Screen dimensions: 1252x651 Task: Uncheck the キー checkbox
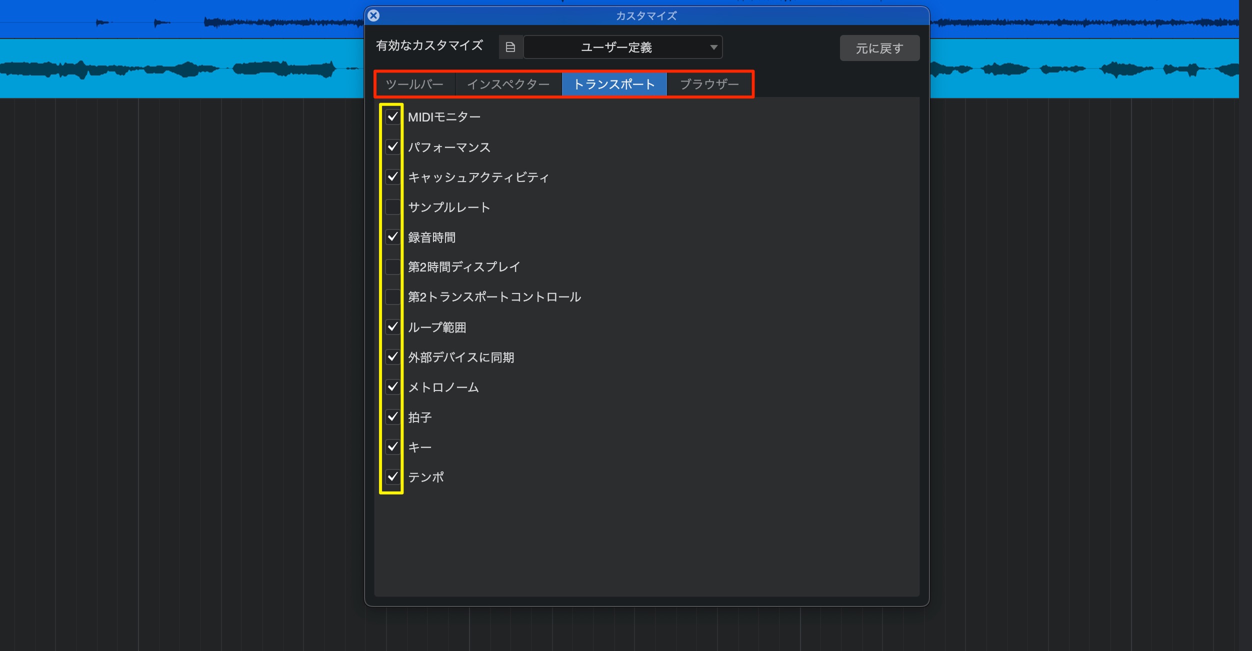pos(393,447)
